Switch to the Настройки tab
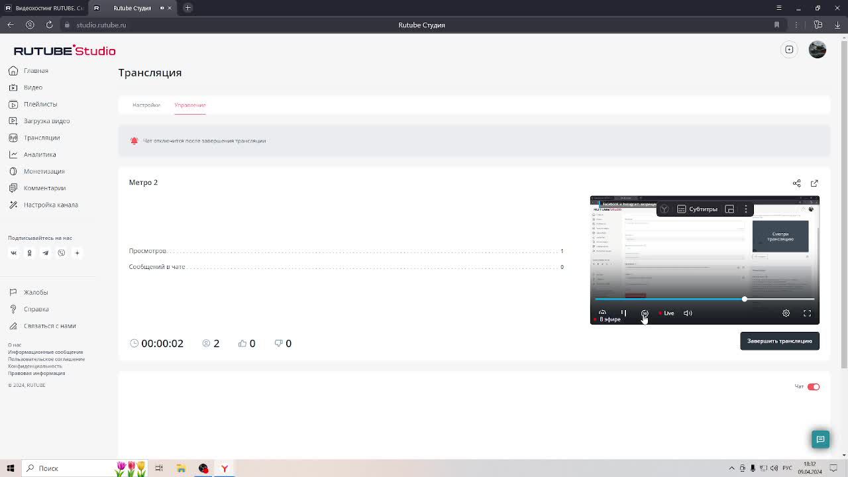Image resolution: width=848 pixels, height=477 pixels. click(x=146, y=105)
